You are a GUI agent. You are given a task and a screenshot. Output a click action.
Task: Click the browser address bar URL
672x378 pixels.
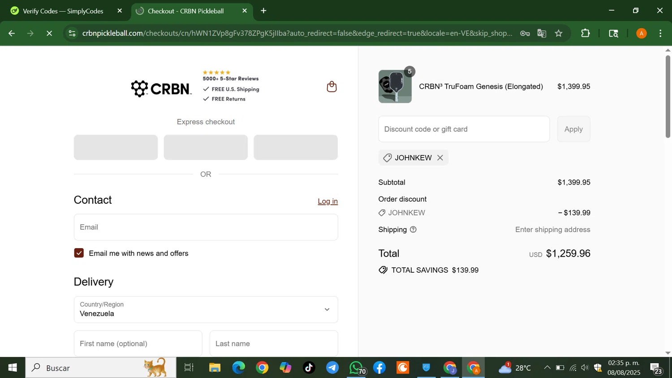297,33
